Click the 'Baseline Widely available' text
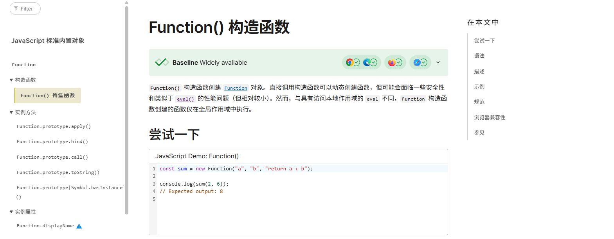Viewport: 614px width, 239px height. click(x=210, y=62)
